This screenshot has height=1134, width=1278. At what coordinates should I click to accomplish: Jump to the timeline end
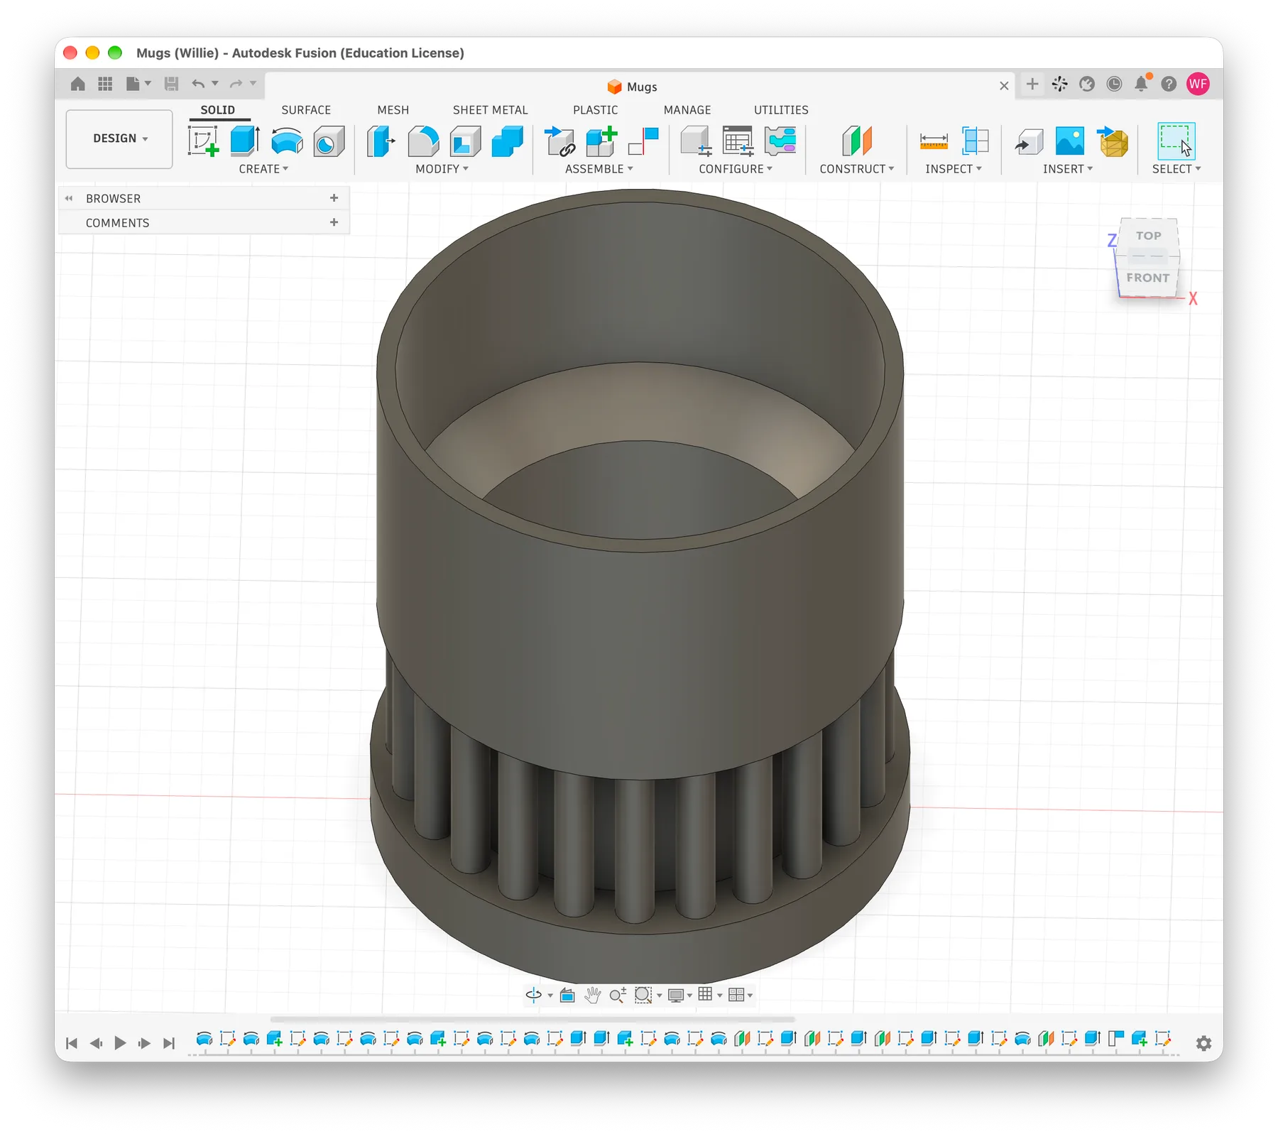tap(169, 1043)
